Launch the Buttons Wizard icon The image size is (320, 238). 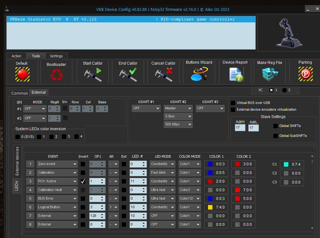[x=199, y=74]
